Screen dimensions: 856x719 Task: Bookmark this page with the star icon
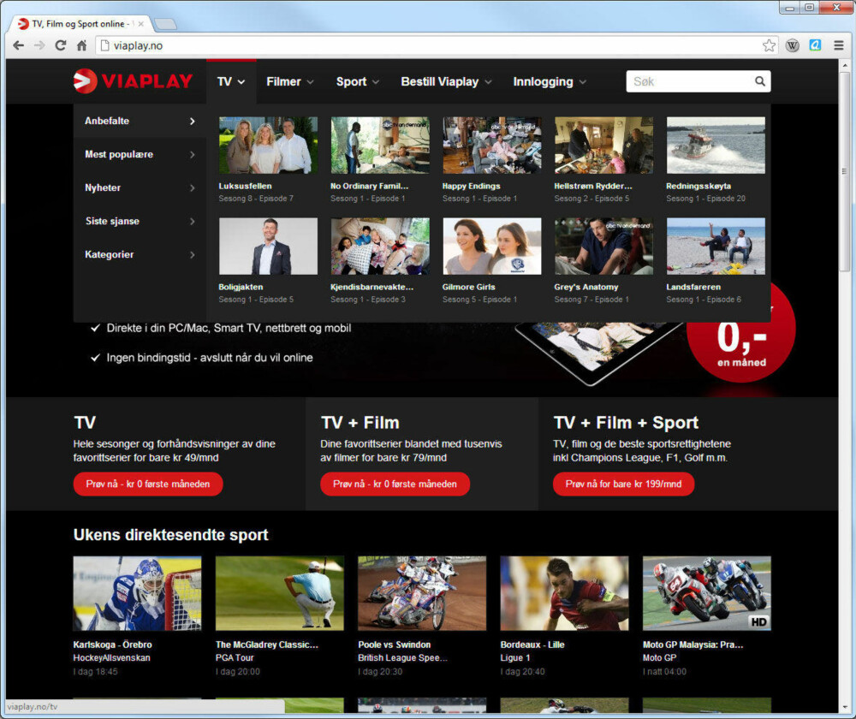(x=769, y=45)
